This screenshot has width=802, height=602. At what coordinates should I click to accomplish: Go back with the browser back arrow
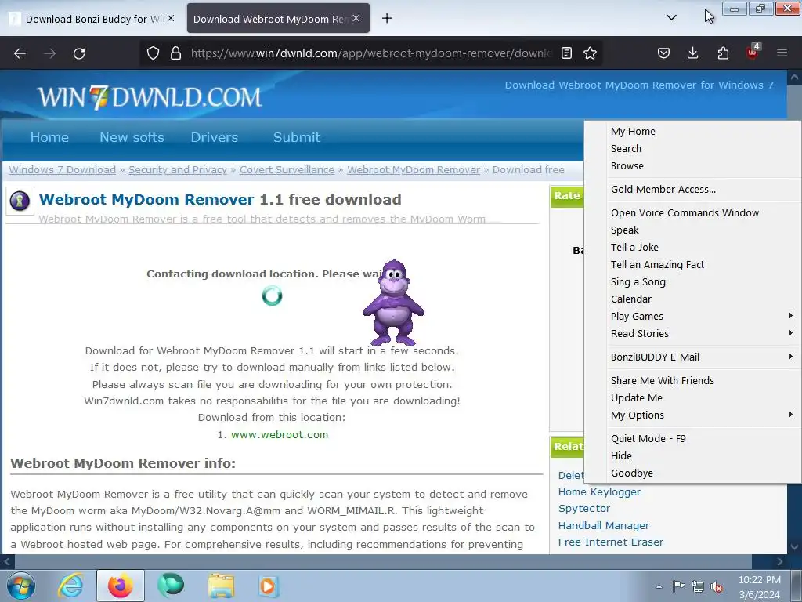(x=20, y=53)
